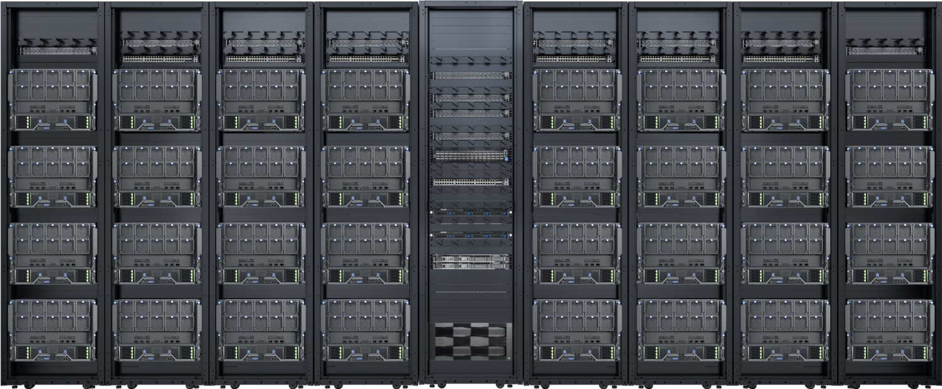Click the bottom server in the fourth rack
Viewport: 942px width, 389px height.
coord(366,330)
